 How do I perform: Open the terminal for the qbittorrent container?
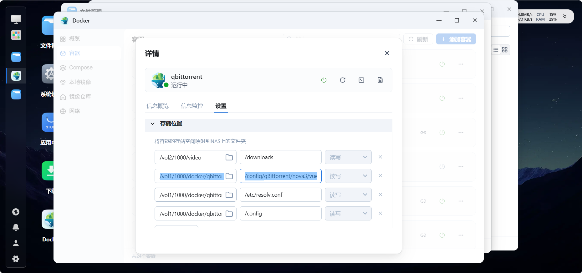[x=361, y=80]
